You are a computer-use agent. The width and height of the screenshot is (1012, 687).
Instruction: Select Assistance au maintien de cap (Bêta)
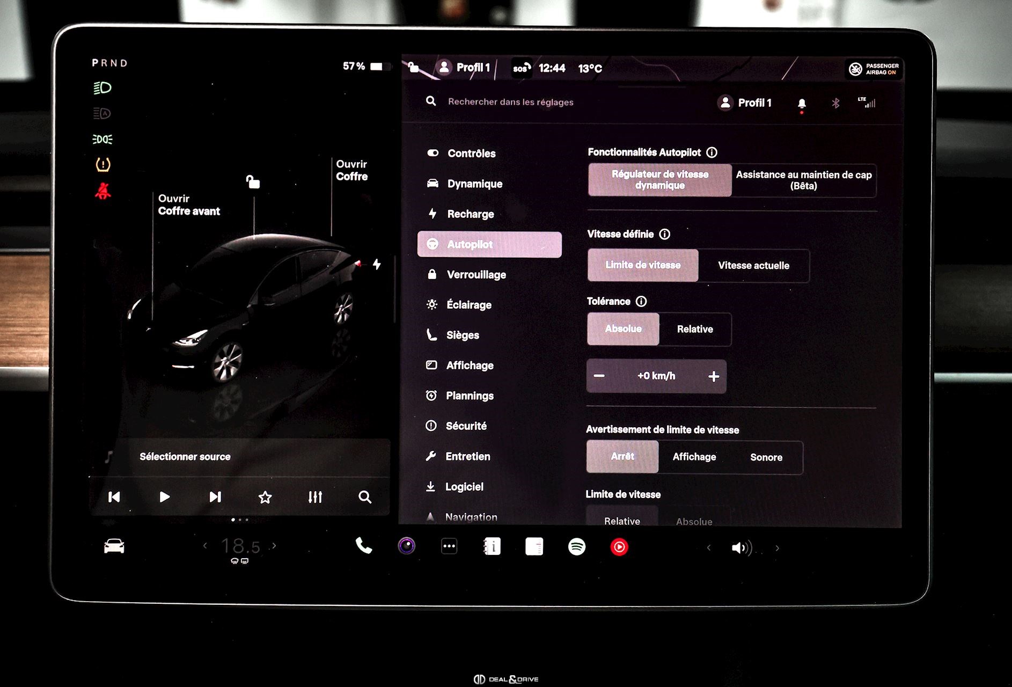(x=803, y=180)
